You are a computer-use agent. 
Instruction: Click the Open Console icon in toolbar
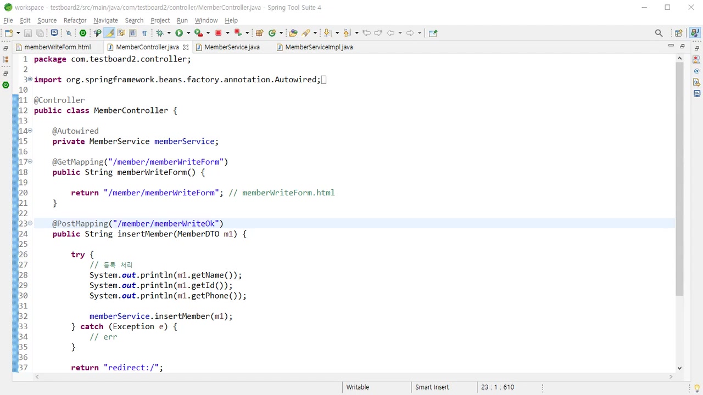[x=54, y=33]
